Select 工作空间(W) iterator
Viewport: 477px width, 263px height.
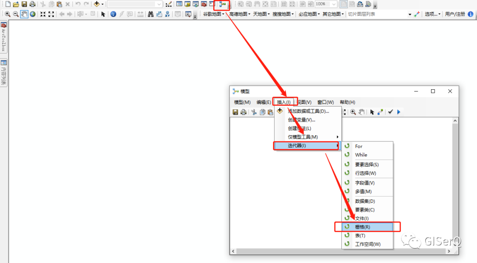[367, 244]
